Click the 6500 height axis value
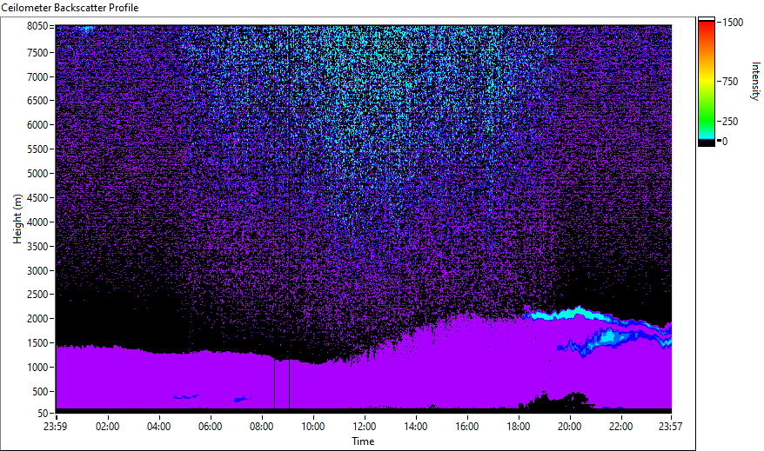764x451 pixels. point(37,101)
